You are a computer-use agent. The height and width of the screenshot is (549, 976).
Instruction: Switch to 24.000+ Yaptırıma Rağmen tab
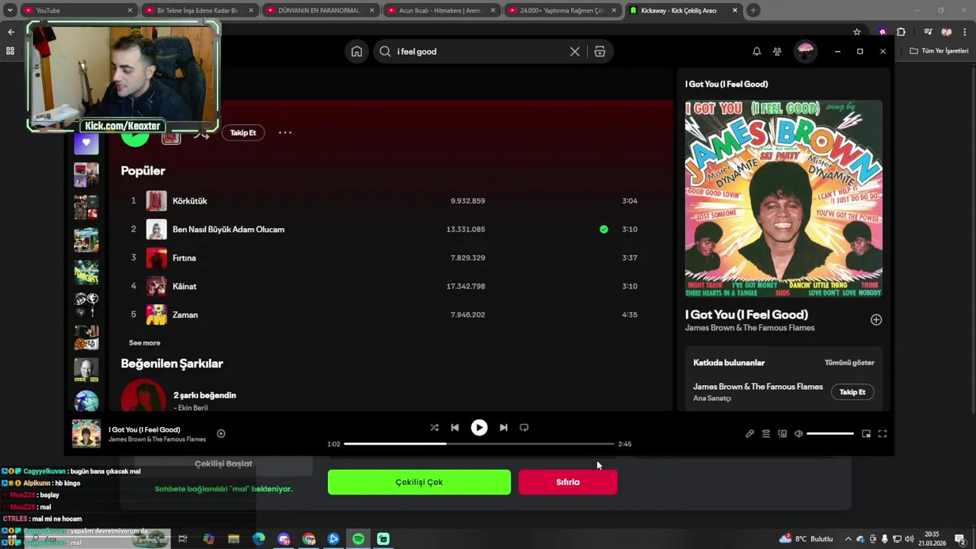click(x=563, y=11)
